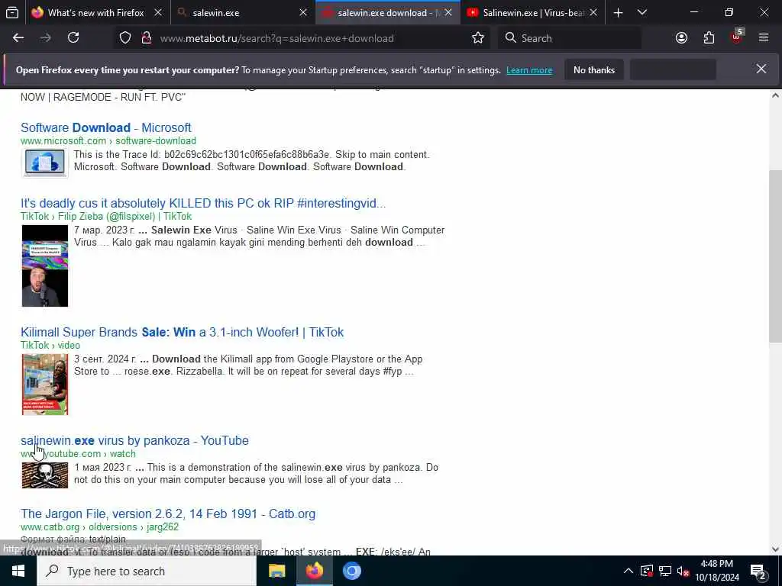782x586 pixels.
Task: Focus the Firefox Search box
Action: pos(570,38)
